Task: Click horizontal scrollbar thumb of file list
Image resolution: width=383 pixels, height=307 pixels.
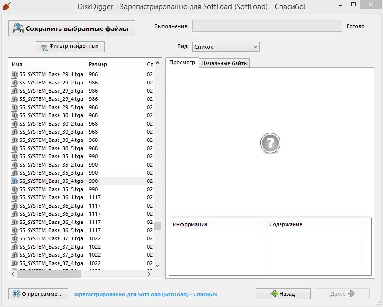Action: coord(49,274)
